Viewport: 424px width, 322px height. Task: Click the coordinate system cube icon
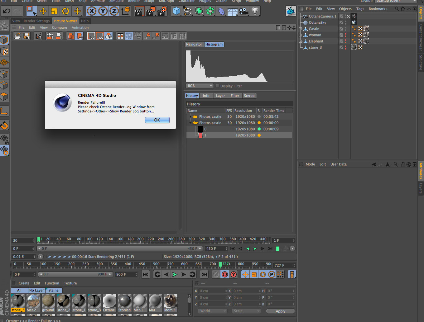click(x=126, y=11)
